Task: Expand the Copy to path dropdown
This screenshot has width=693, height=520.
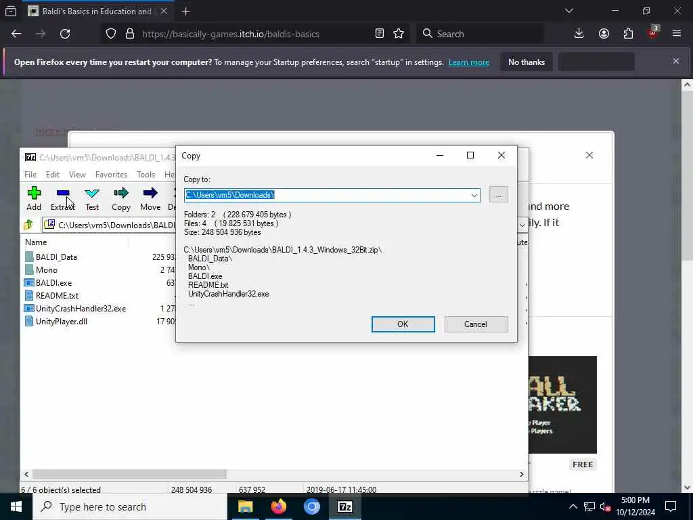Action: [x=474, y=195]
